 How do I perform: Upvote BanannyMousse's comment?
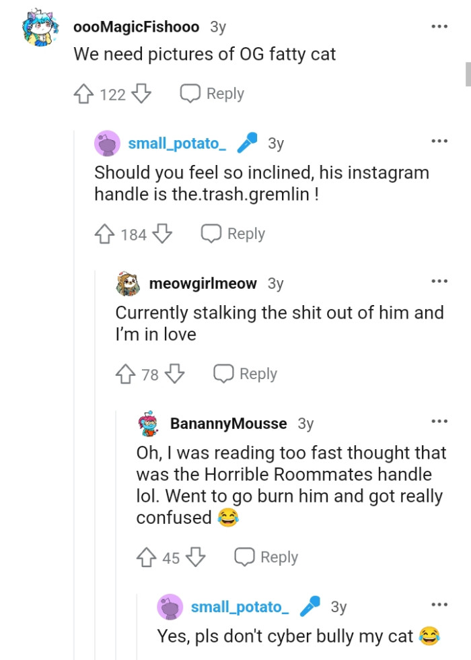click(x=147, y=558)
